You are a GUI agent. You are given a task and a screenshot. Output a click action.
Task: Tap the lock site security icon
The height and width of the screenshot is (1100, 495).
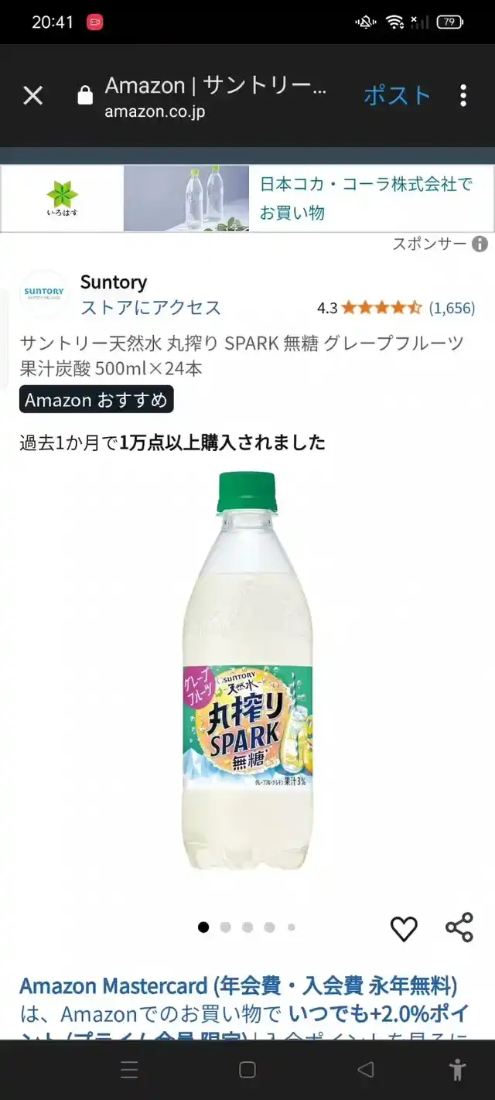click(85, 96)
